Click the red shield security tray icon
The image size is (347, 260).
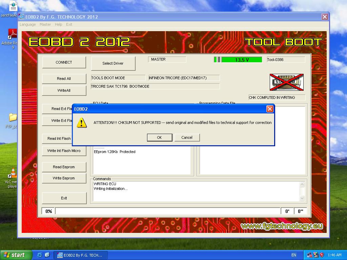322,255
